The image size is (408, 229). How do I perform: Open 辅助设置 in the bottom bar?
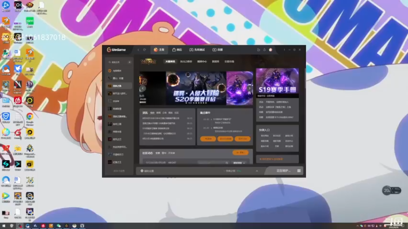(x=147, y=171)
